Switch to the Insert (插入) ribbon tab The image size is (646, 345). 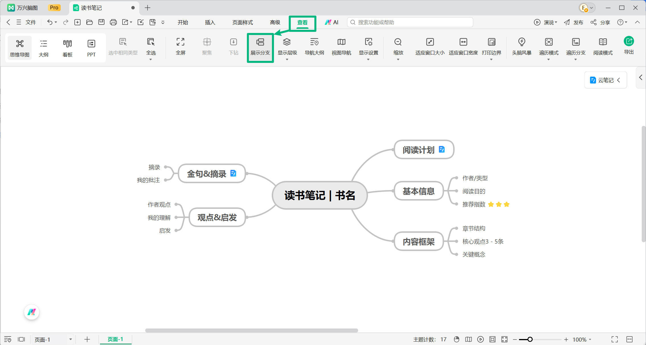(210, 22)
